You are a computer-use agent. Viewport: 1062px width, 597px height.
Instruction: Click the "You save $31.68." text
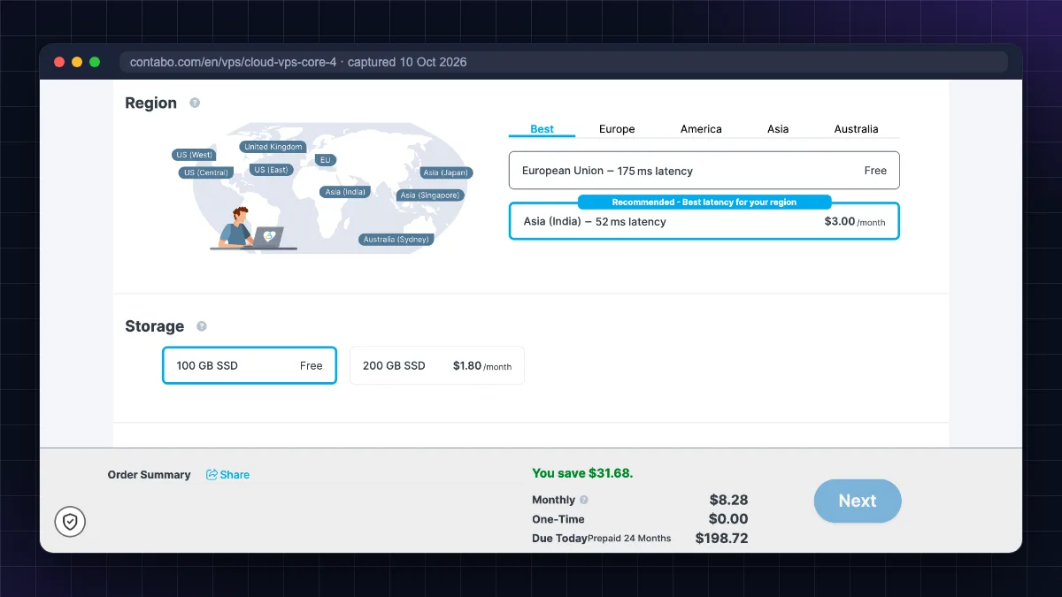(582, 473)
